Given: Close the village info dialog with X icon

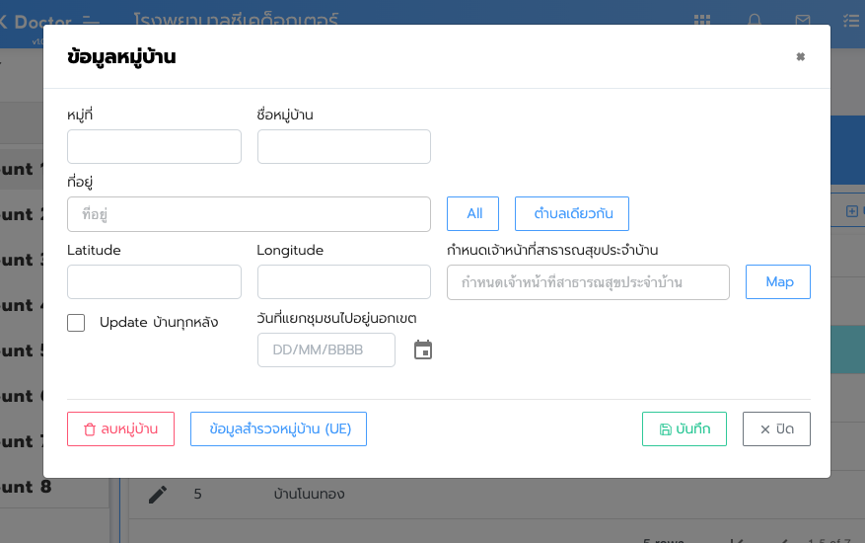Looking at the screenshot, I should pyautogui.click(x=800, y=57).
